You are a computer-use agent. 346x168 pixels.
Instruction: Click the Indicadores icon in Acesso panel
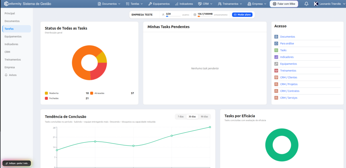click(276, 57)
